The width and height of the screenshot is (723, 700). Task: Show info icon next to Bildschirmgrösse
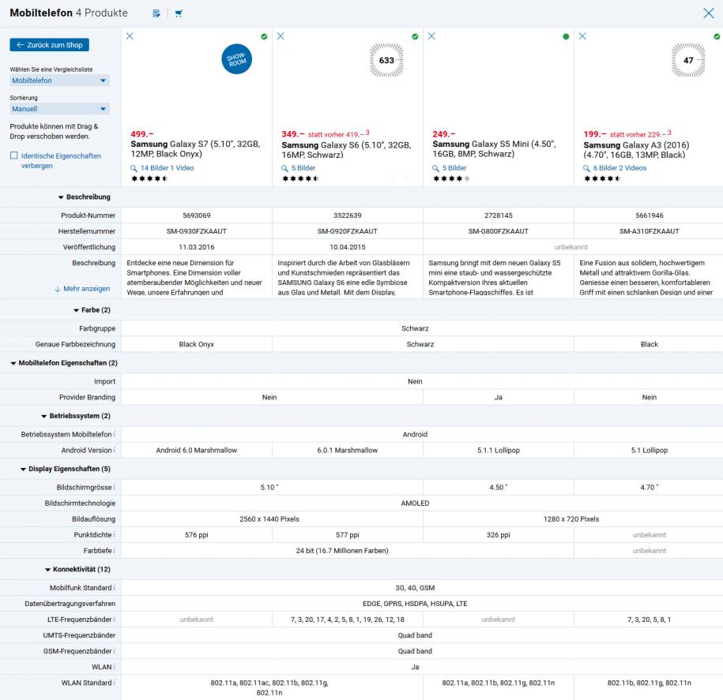[x=115, y=487]
